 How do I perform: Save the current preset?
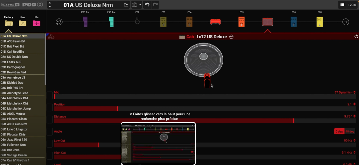point(126,5)
